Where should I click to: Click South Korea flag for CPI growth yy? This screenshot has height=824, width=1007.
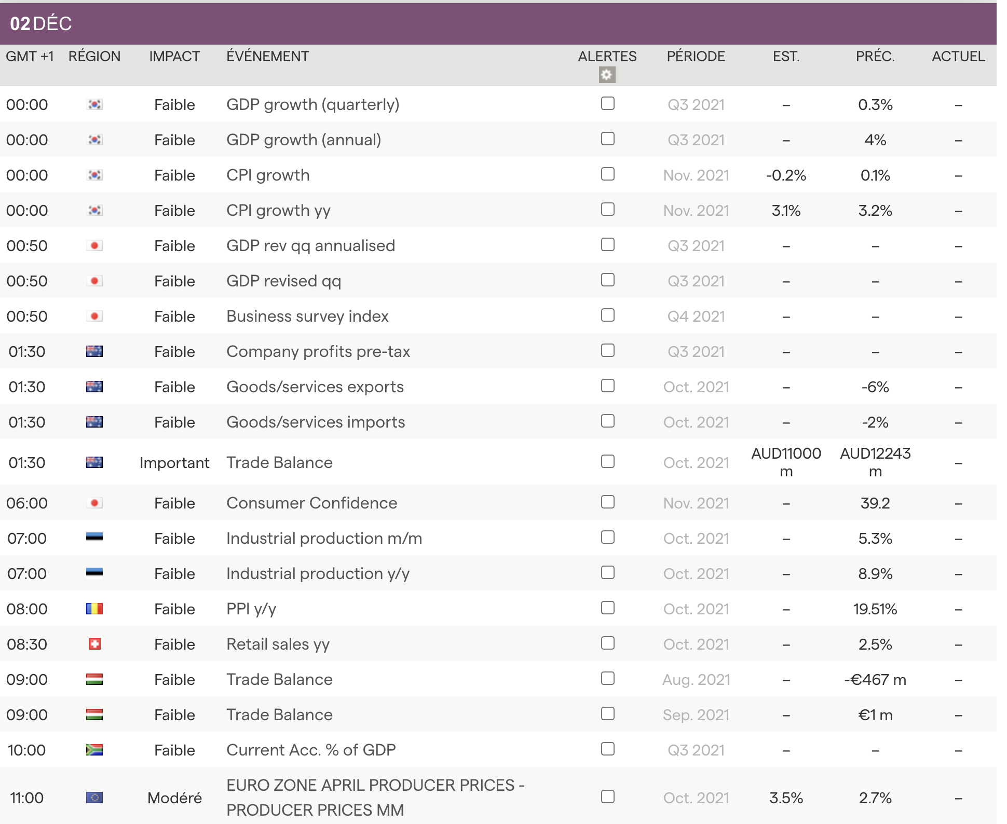[94, 210]
